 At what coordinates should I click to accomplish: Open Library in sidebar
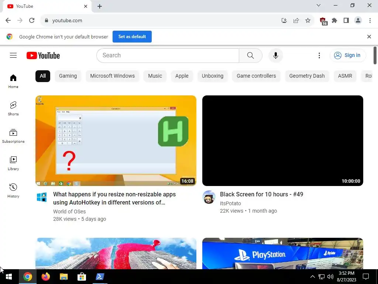click(13, 163)
